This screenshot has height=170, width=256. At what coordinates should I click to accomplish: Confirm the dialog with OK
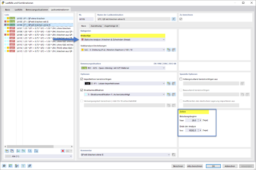click(213, 166)
